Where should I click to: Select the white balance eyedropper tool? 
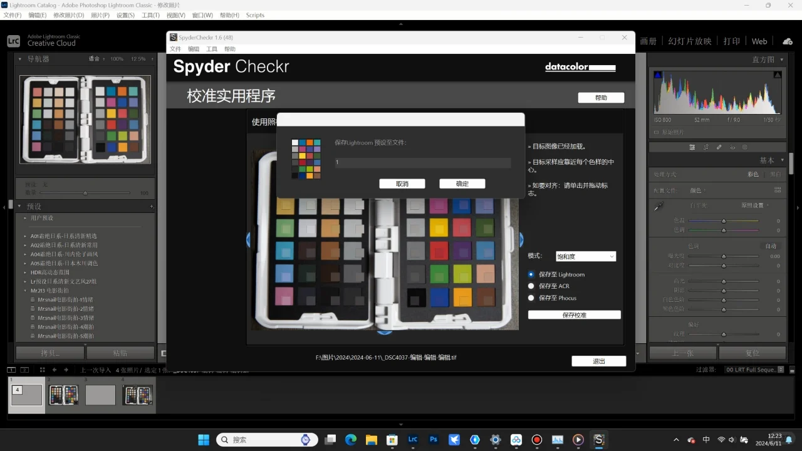click(x=659, y=206)
